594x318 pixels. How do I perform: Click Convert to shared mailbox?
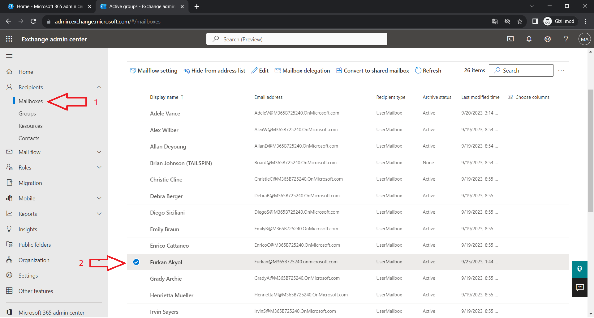tap(372, 71)
